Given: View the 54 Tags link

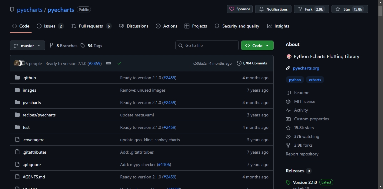Looking at the screenshot, I should [91, 46].
